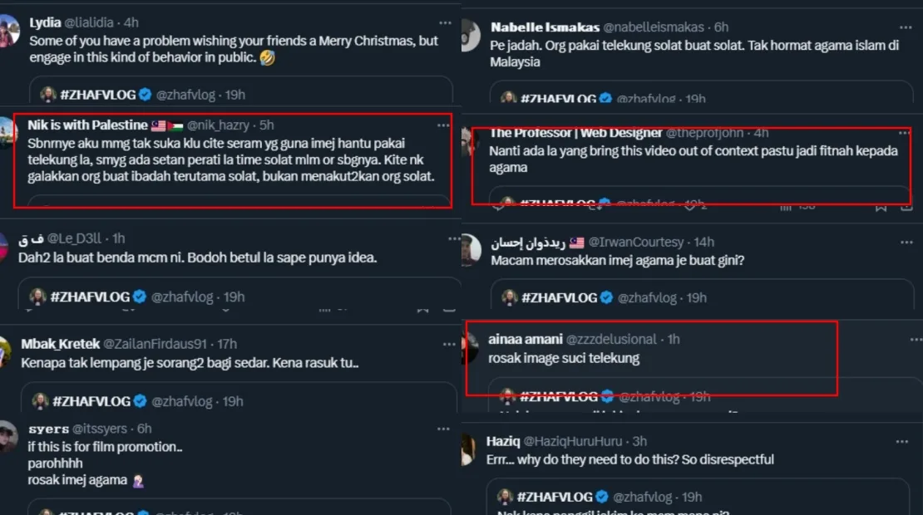Click Lydia's profile avatar
This screenshot has height=515, width=923.
(x=9, y=31)
